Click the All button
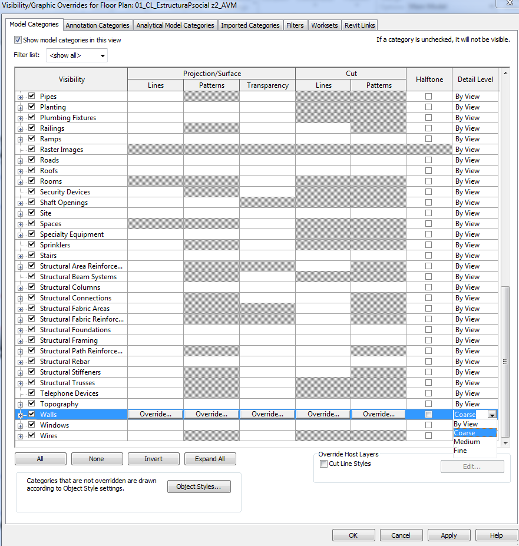Viewport: 519px width, 546px height. coord(41,459)
